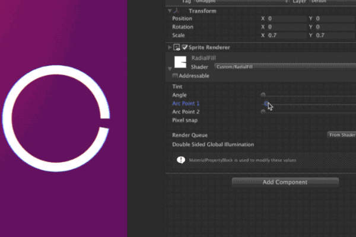Image resolution: width=356 pixels, height=237 pixels.
Task: Enable the Addressable checkbox
Action: tap(175, 76)
